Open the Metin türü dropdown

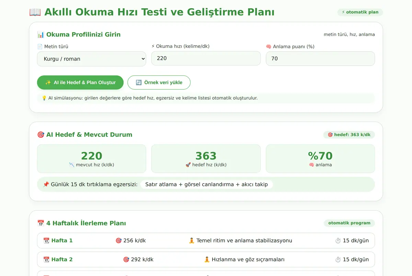[91, 59]
